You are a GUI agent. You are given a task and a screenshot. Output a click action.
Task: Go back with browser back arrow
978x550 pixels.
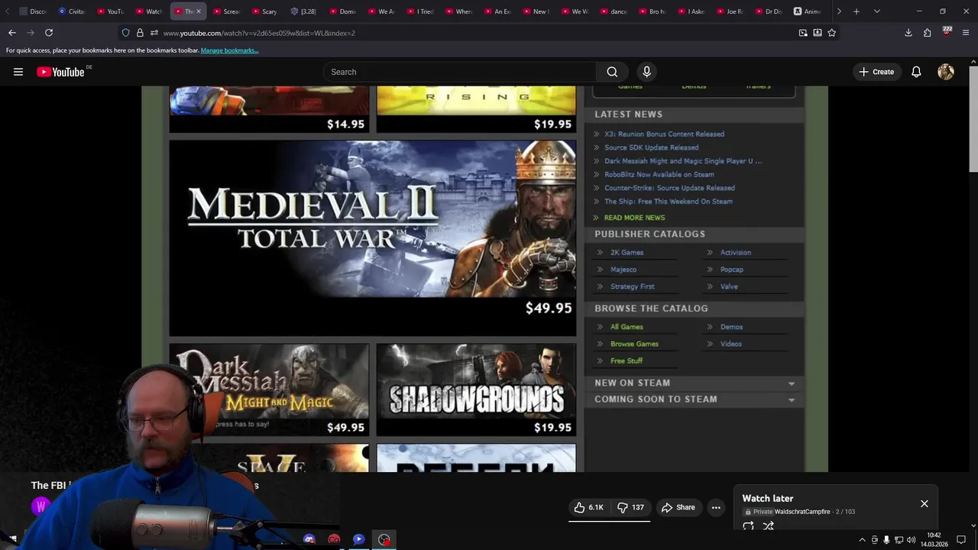[x=12, y=33]
